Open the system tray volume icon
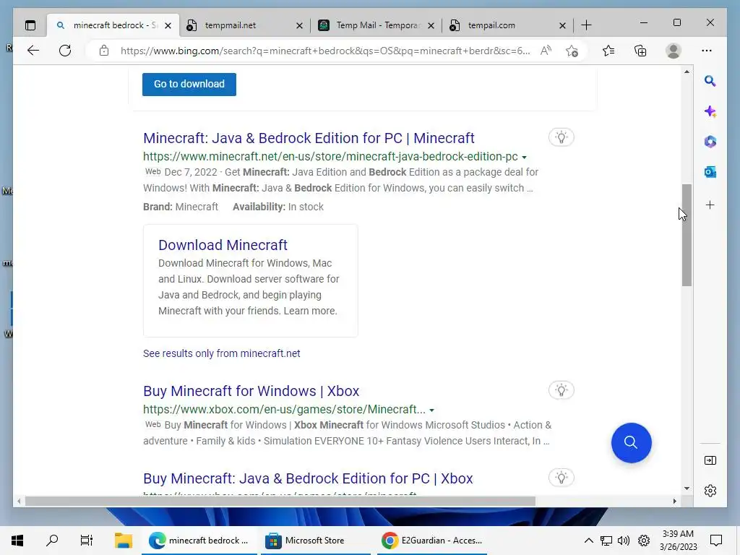 click(x=624, y=541)
